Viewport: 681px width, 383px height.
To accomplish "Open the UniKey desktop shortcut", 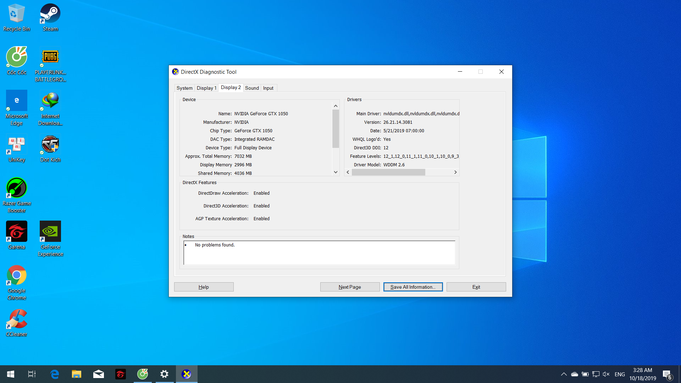I will click(17, 148).
